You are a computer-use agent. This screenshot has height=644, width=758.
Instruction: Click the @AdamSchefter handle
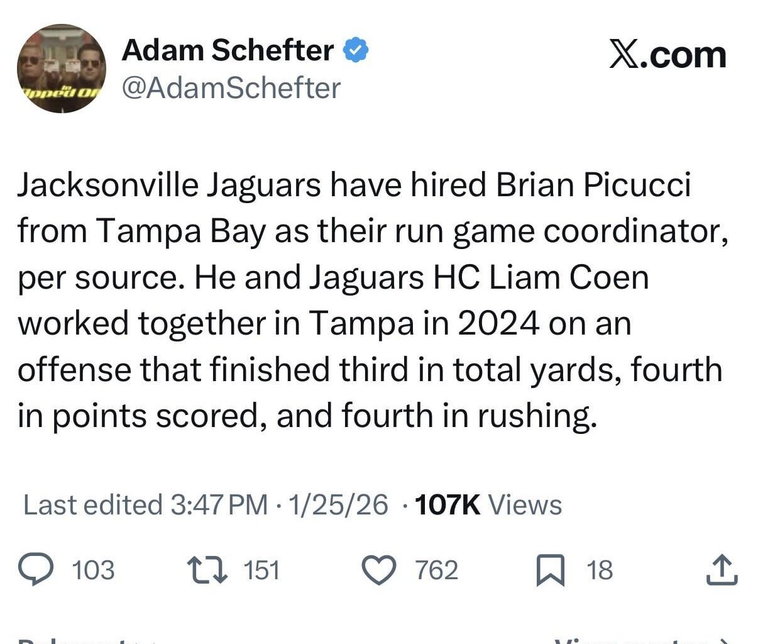(x=231, y=88)
